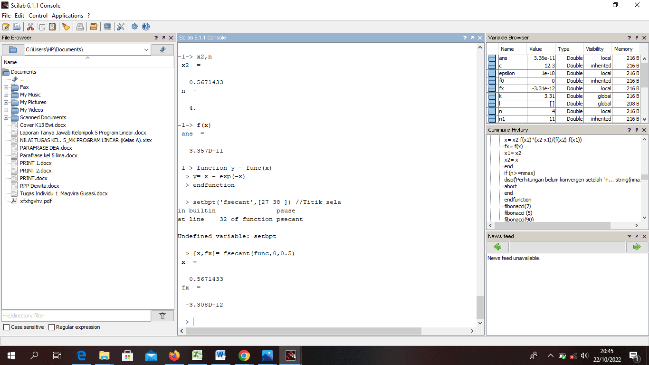This screenshot has width=649, height=365.
Task: Enable Regular expression checkbox
Action: pos(51,327)
